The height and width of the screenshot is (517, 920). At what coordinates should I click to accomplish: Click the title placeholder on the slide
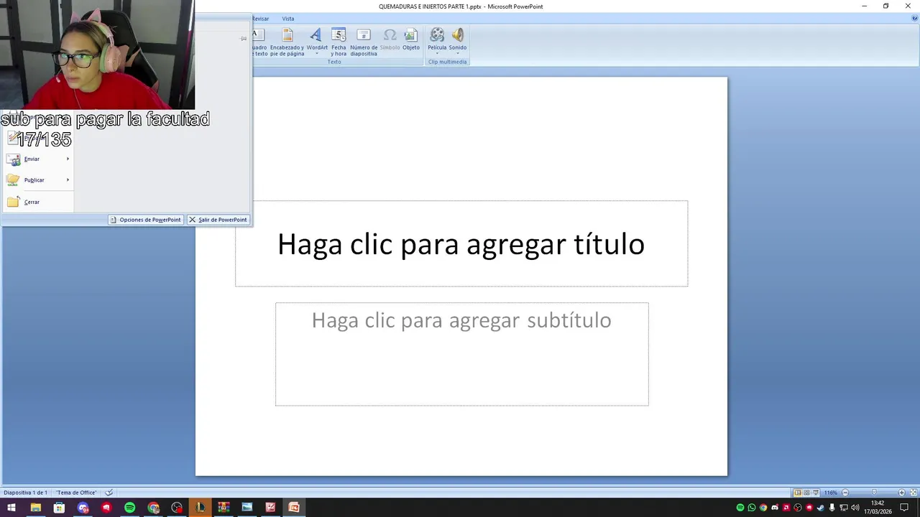pyautogui.click(x=461, y=243)
